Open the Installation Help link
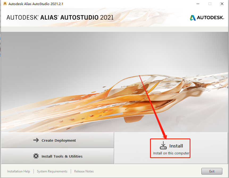This screenshot has height=178, width=229. [x=19, y=171]
